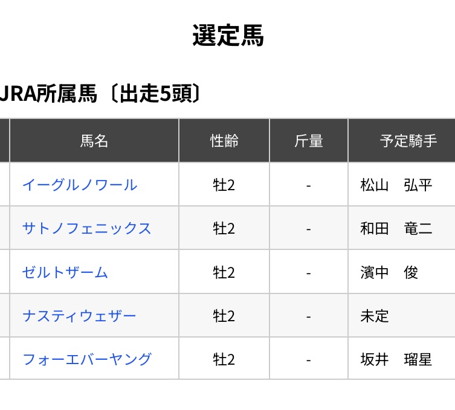Click the 予定騎手 column header

coord(408,141)
